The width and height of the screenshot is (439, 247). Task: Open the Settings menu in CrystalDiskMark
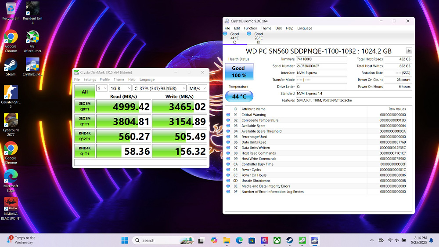click(x=90, y=80)
